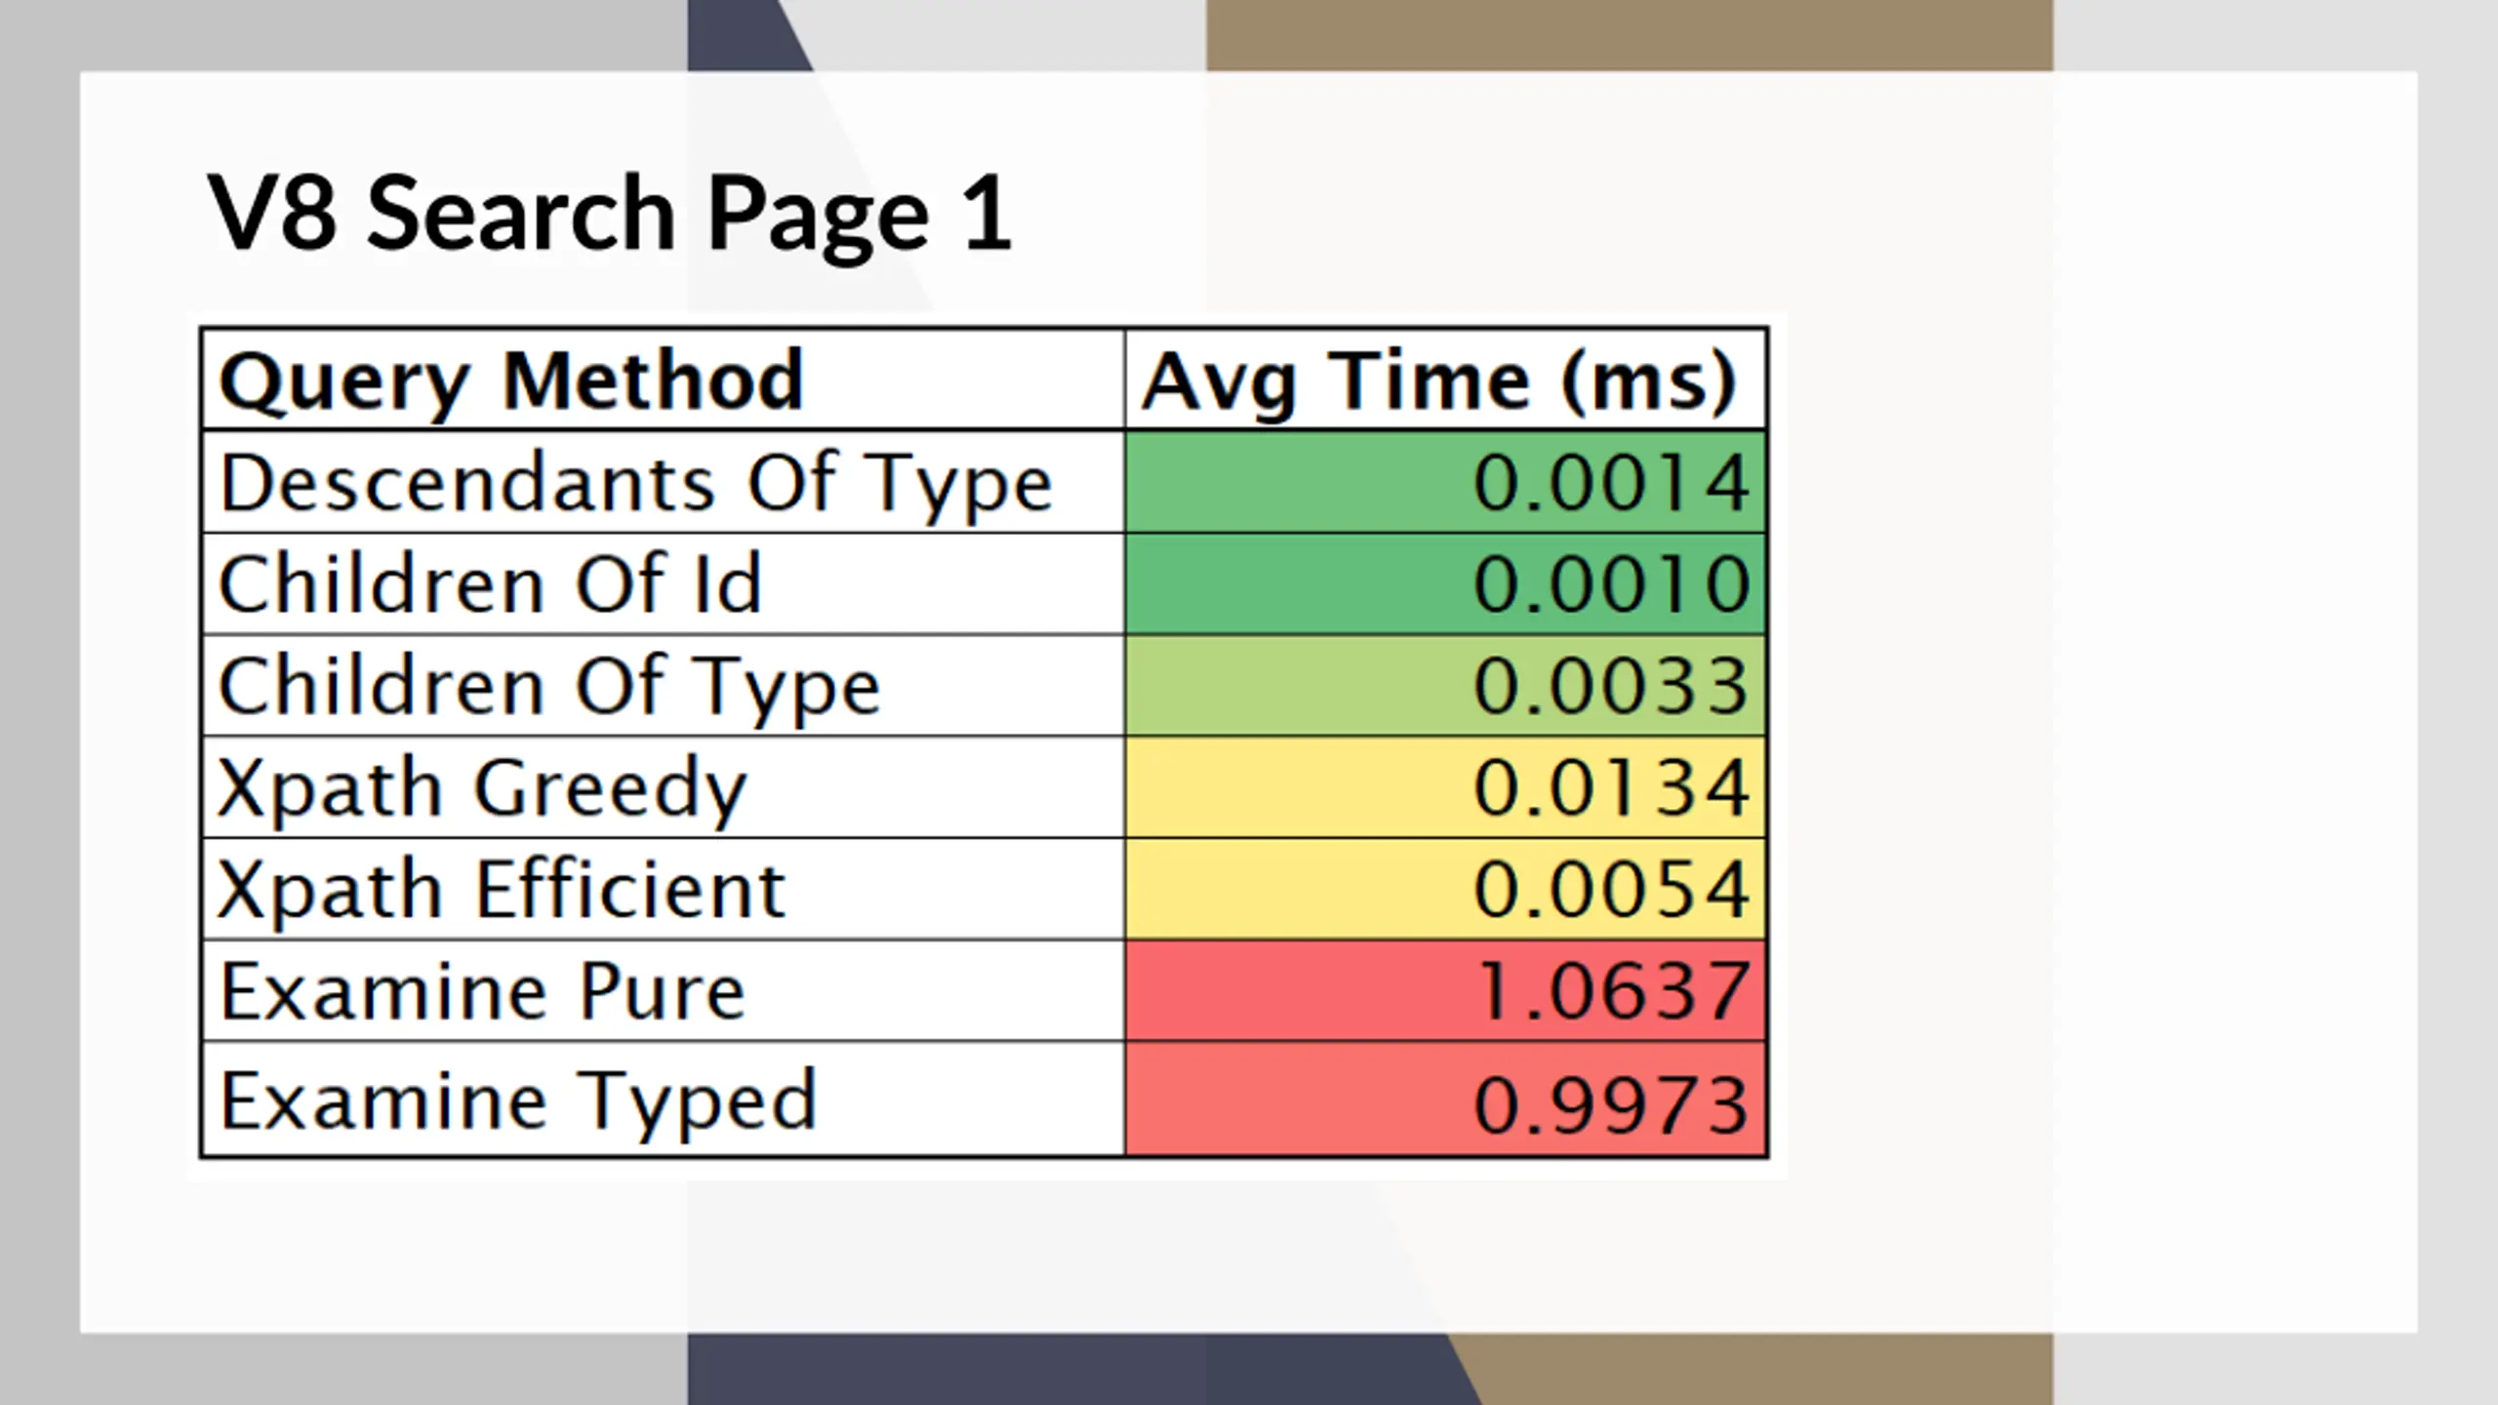The image size is (2498, 1405).
Task: Click the slide title 'V8 Search Page 1'
Action: click(610, 217)
